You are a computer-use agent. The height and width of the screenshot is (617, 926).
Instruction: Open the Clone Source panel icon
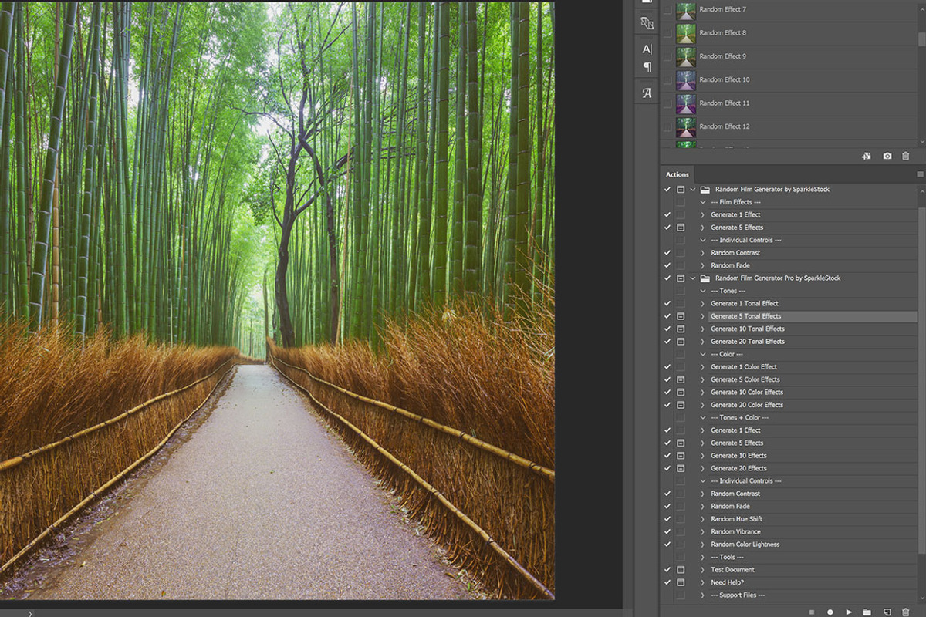647,23
